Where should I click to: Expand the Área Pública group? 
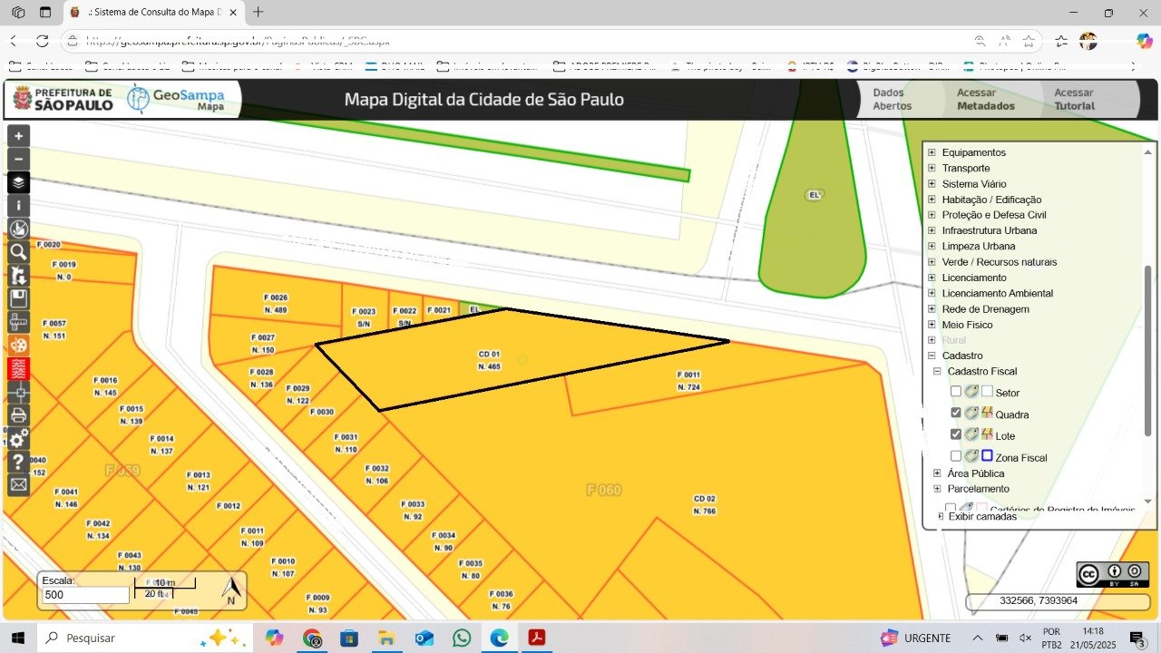coord(937,473)
